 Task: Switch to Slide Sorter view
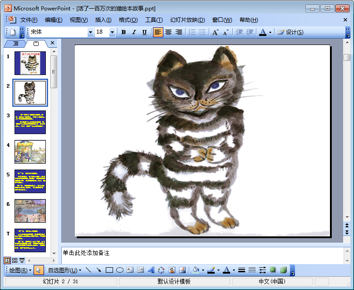[x=15, y=260]
